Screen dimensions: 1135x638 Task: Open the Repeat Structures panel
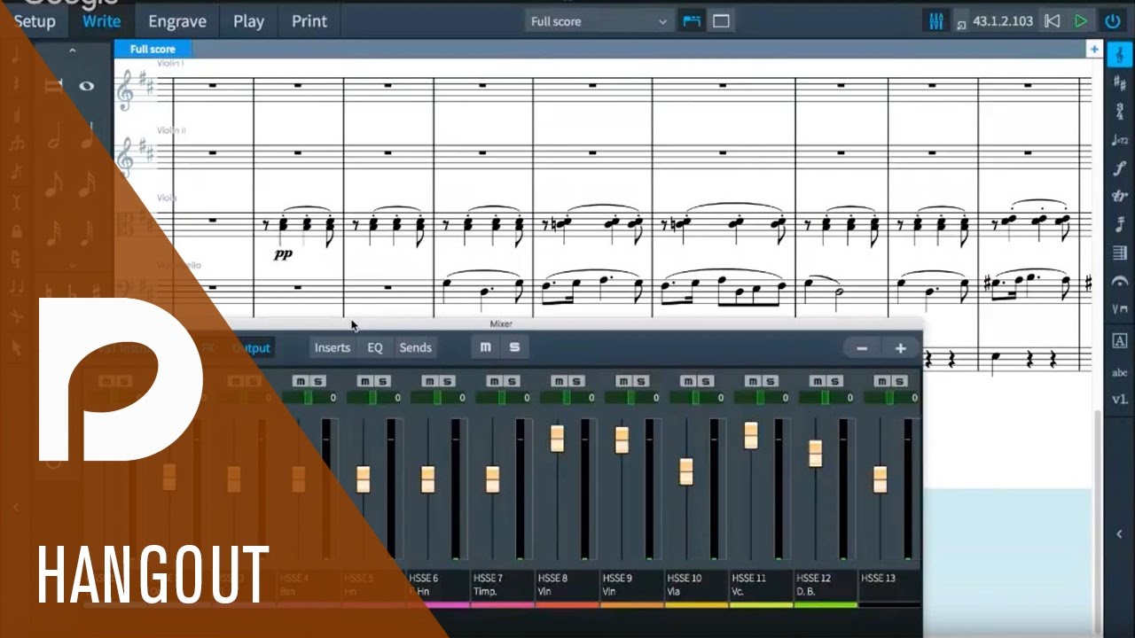[1120, 225]
